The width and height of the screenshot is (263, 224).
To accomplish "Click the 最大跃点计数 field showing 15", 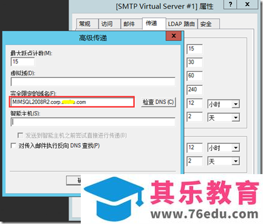I will click(x=22, y=61).
